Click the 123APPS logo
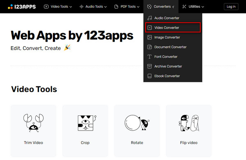246x160 pixels. (x=22, y=7)
